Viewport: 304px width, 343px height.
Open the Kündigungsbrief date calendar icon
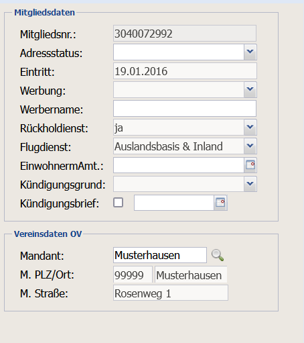click(220, 203)
